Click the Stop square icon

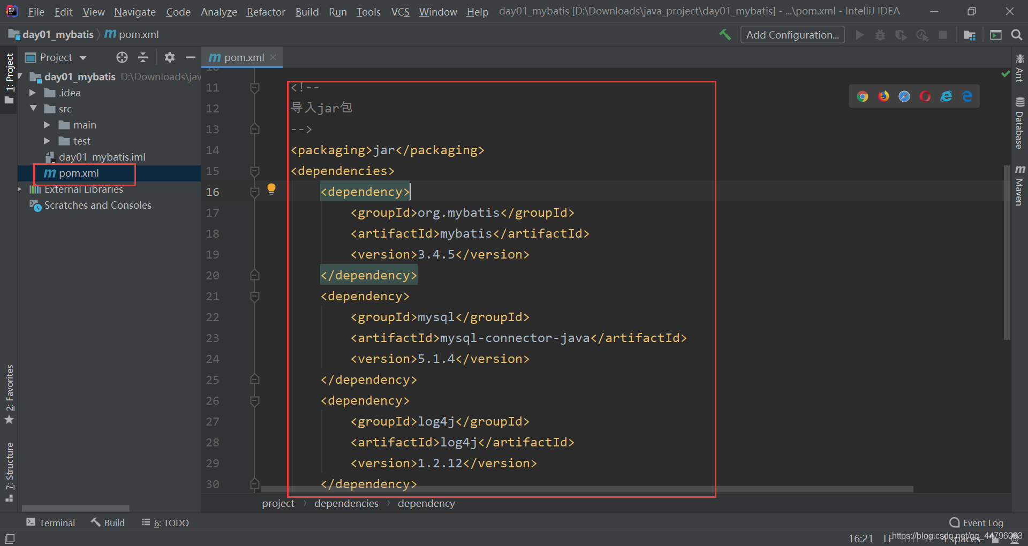[x=943, y=35]
